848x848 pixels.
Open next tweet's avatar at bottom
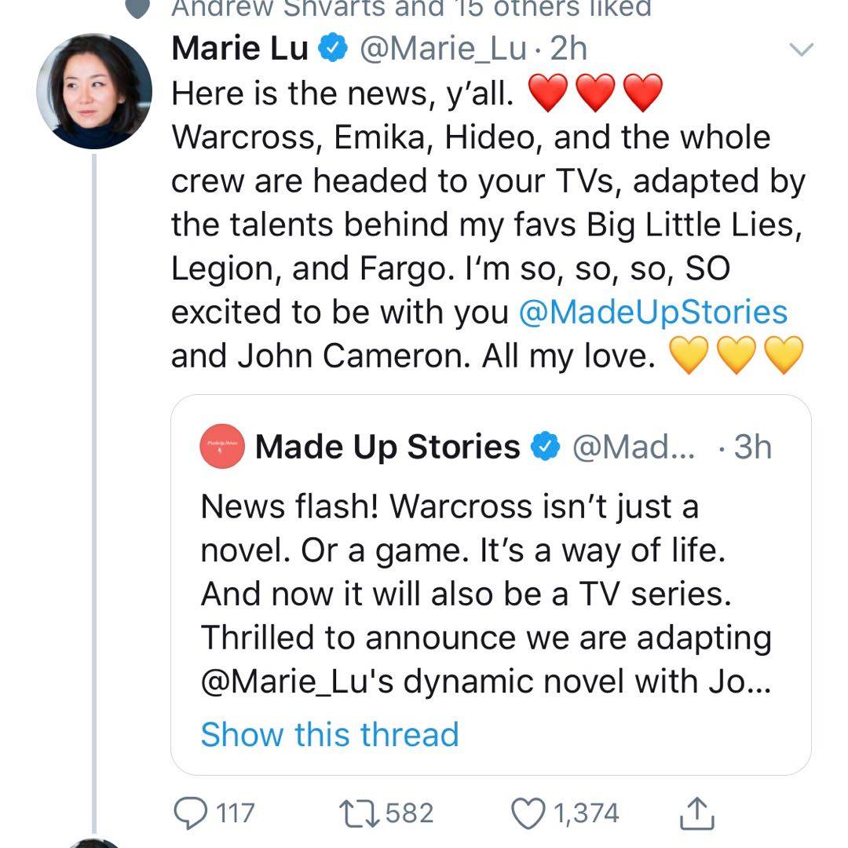point(94,842)
